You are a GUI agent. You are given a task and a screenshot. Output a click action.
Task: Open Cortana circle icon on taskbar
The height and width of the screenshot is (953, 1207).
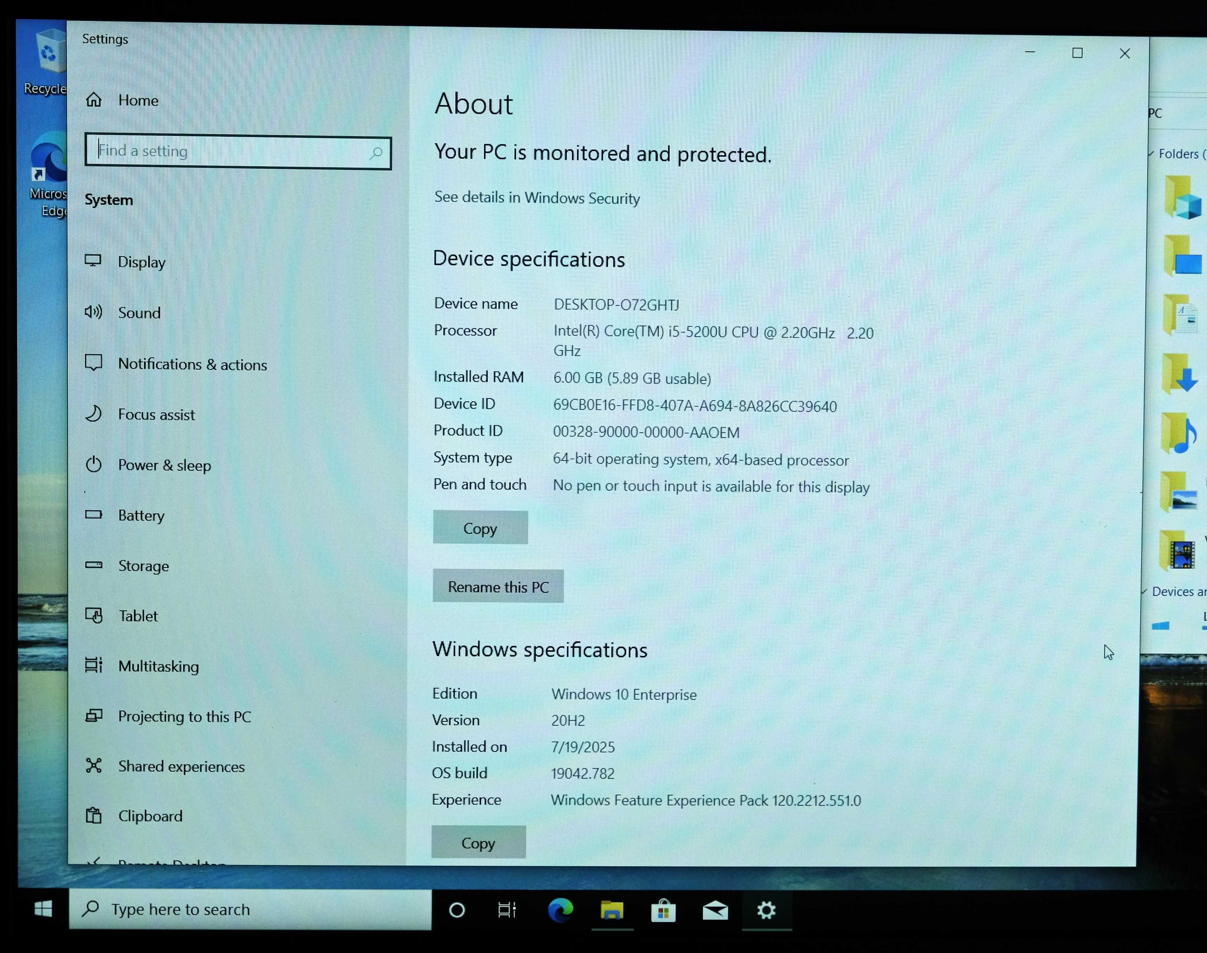(457, 911)
